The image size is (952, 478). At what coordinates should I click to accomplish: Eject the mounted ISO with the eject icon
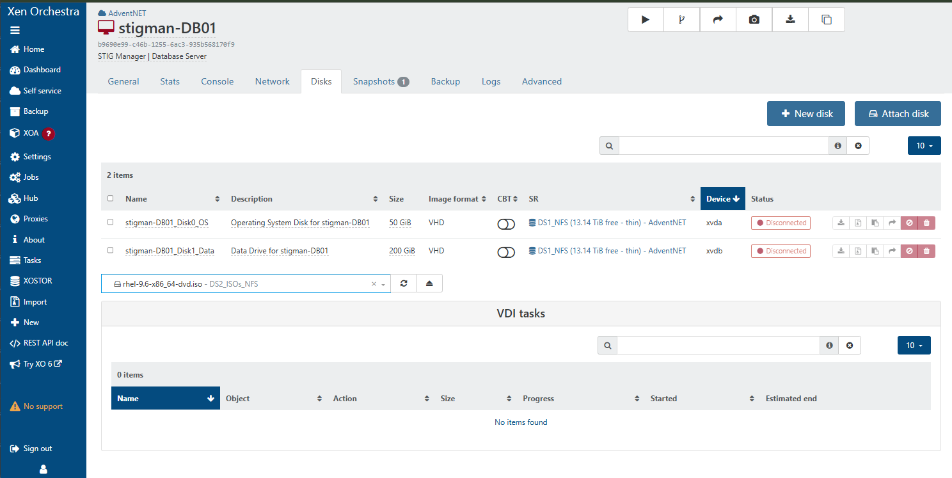point(429,283)
